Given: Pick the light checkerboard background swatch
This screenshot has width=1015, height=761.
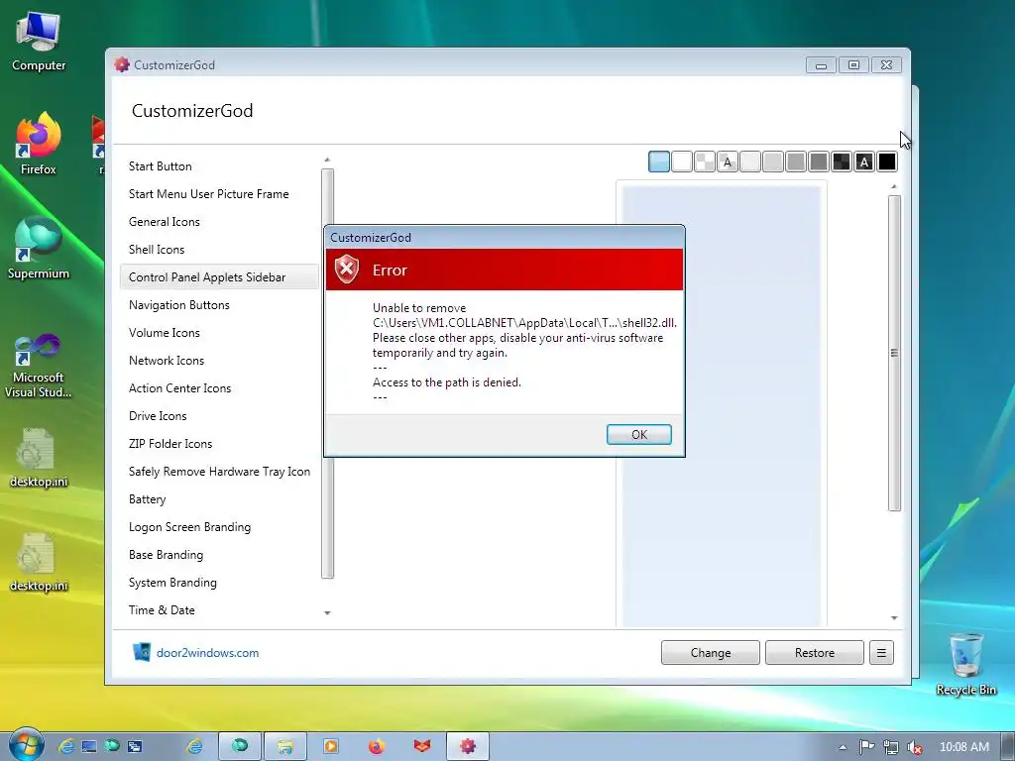Looking at the screenshot, I should [x=705, y=162].
